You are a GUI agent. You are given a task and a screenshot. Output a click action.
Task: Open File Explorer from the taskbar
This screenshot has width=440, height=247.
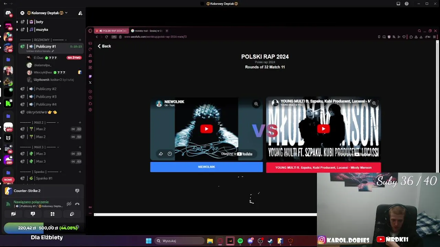coord(210,241)
